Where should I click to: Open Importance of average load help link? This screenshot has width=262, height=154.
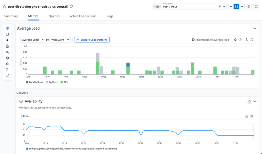210,40
